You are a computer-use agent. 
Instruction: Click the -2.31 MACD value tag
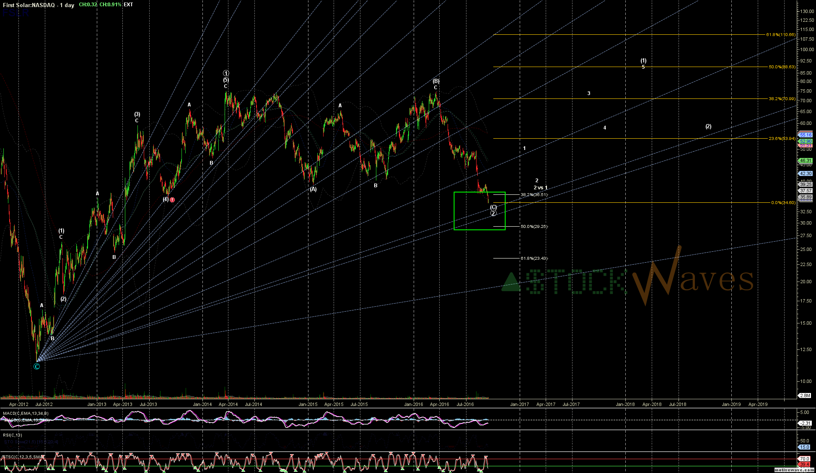click(804, 423)
